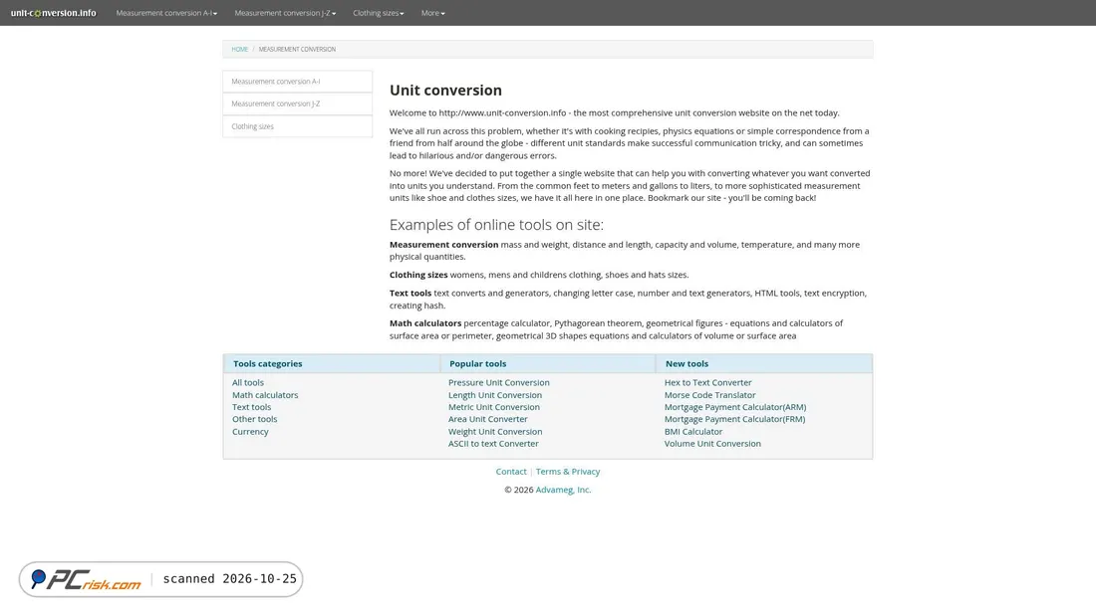
Task: Open BMI Calculator tool
Action: (693, 432)
